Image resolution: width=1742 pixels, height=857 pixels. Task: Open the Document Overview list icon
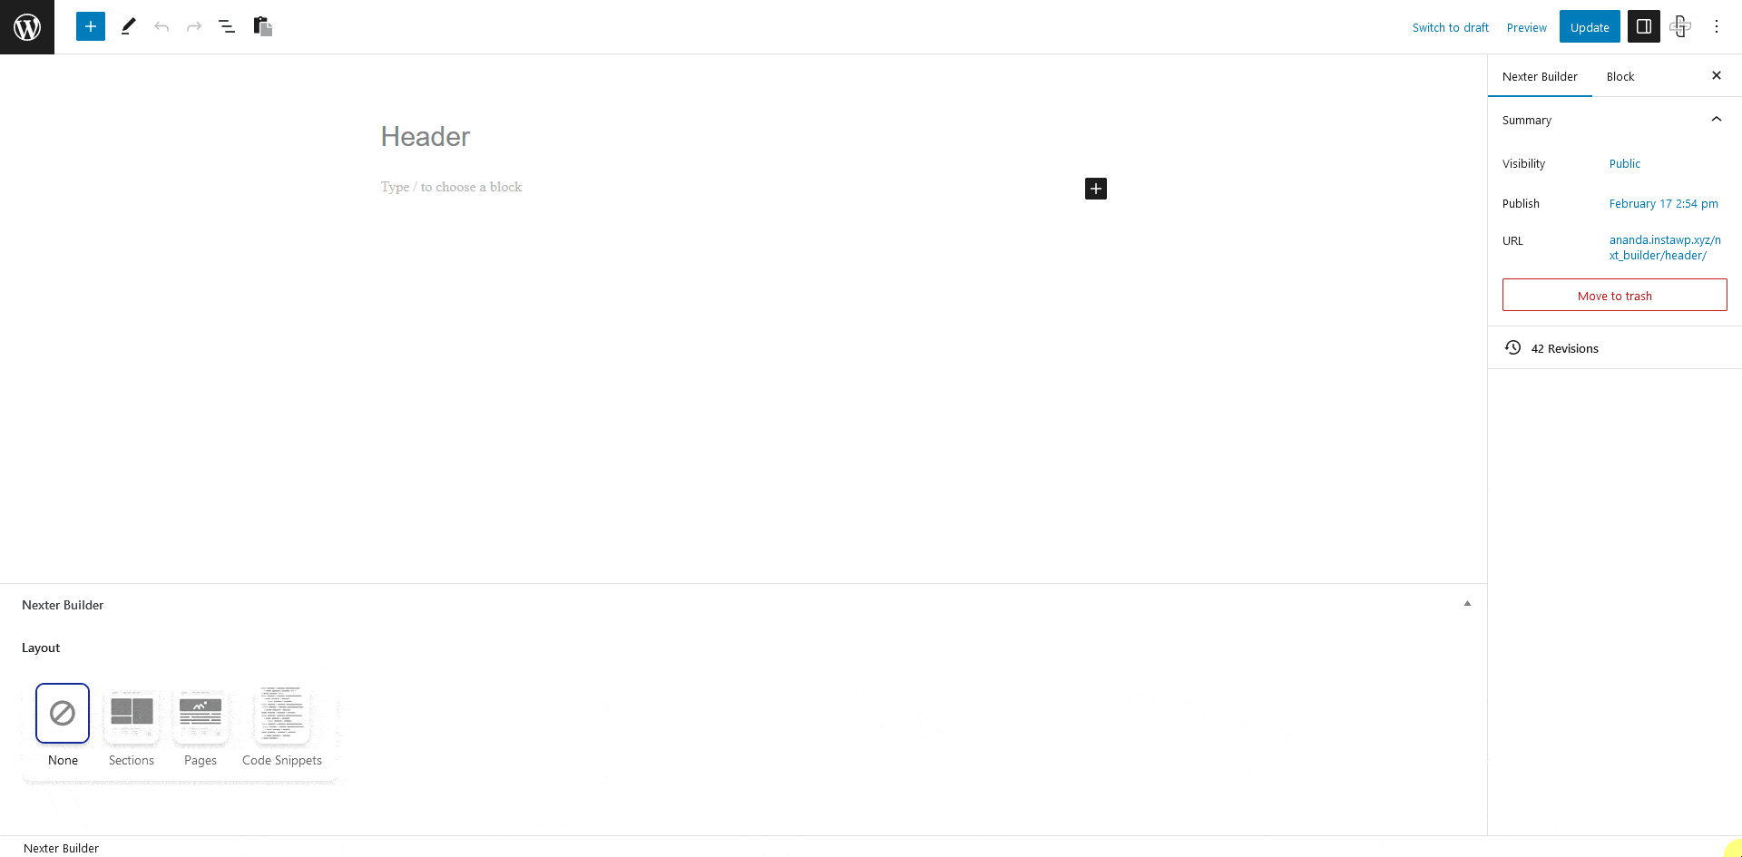point(227,26)
